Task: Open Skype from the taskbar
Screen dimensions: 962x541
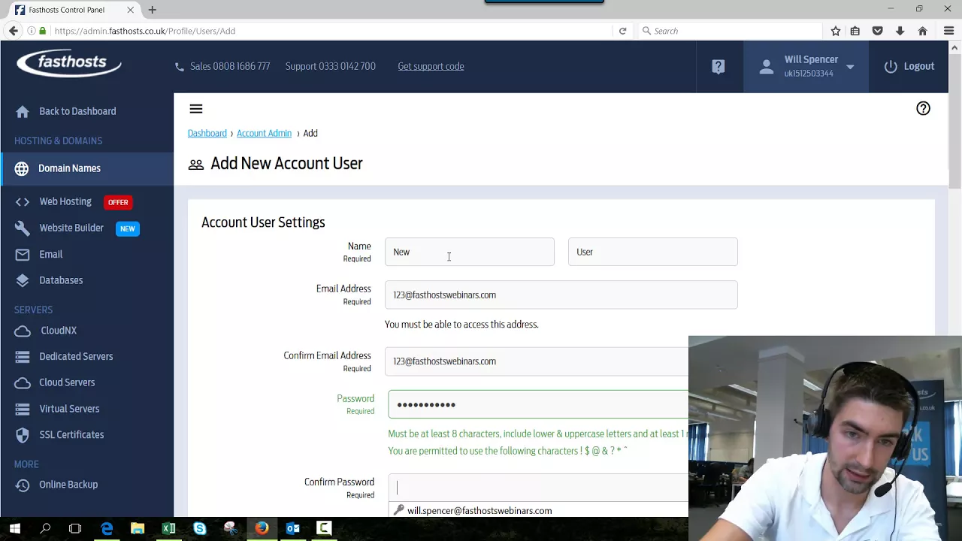Action: (x=199, y=529)
